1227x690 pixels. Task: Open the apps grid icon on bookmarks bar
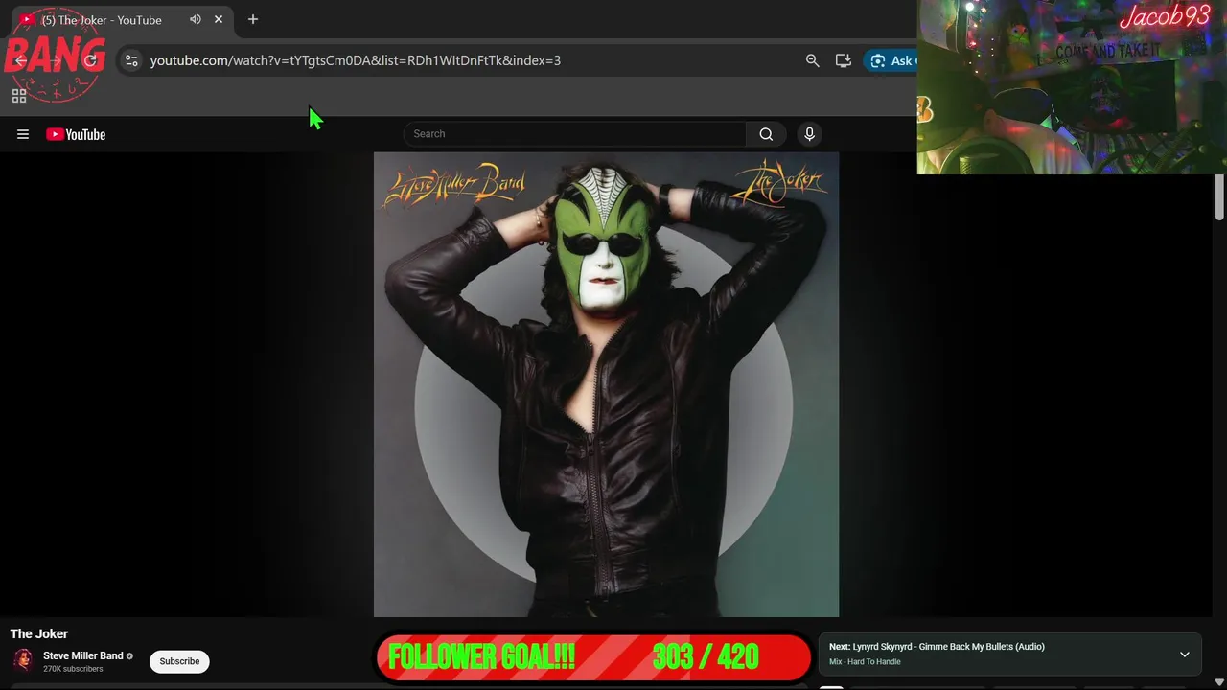tap(18, 96)
